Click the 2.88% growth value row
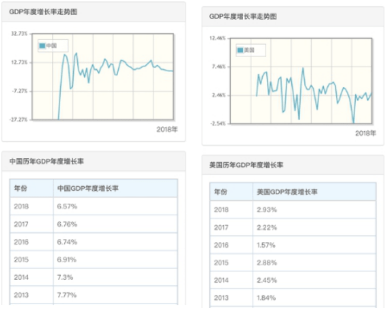Screen dimensions: 385x310 [x=267, y=263]
